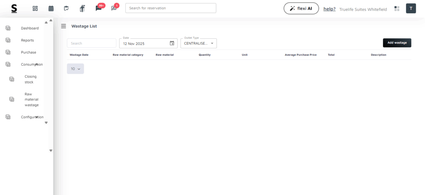425x195 pixels.
Task: Click the bellhop luggage icon
Action: [82, 8]
